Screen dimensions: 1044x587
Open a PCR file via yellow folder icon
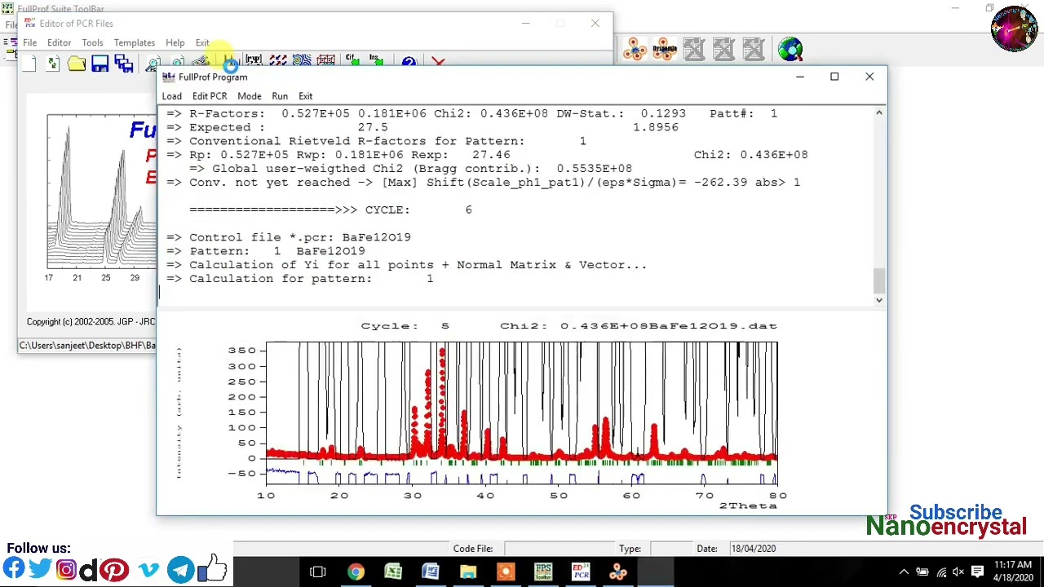point(77,64)
